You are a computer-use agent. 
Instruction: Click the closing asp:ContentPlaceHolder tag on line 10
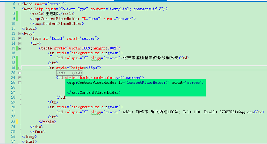coord(57,24)
